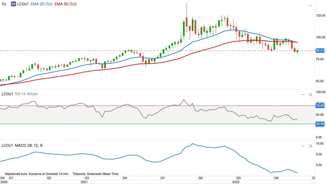Select the EMA 50 (1U) indicator label
327x184 pixels.
click(66, 4)
